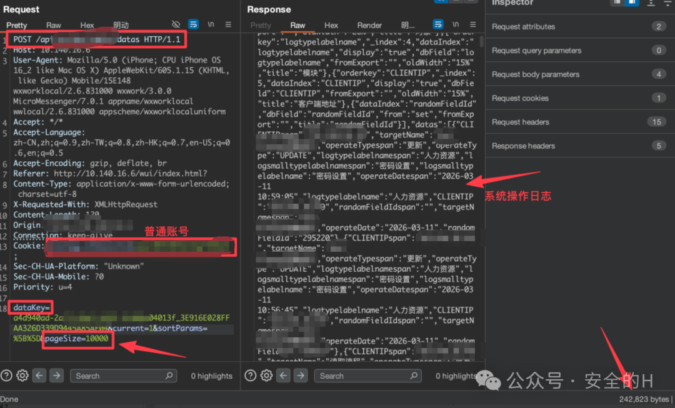Open search settings gear below Request editor
675x408 pixels.
click(22, 376)
